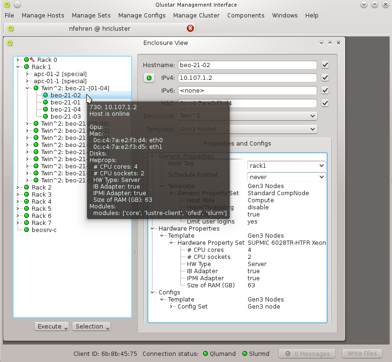Click green status dot of beo-21-04
The image size is (392, 362).
pyautogui.click(x=45, y=109)
